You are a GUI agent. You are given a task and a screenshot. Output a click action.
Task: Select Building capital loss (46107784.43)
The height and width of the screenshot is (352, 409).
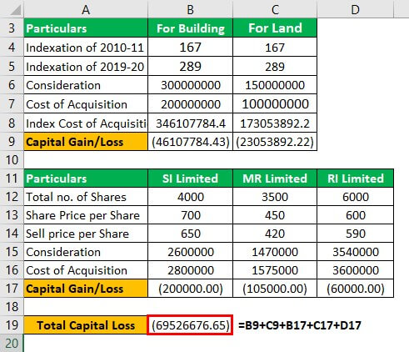[190, 142]
